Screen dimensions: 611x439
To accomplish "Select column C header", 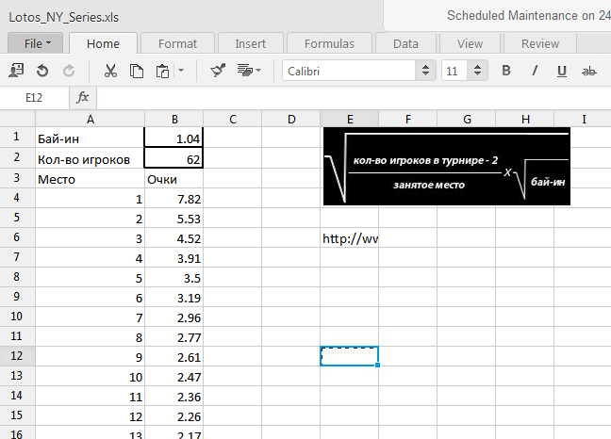I will [x=233, y=119].
